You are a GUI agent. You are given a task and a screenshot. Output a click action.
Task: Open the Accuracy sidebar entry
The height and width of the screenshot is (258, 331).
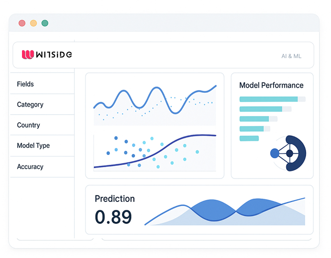(x=43, y=167)
